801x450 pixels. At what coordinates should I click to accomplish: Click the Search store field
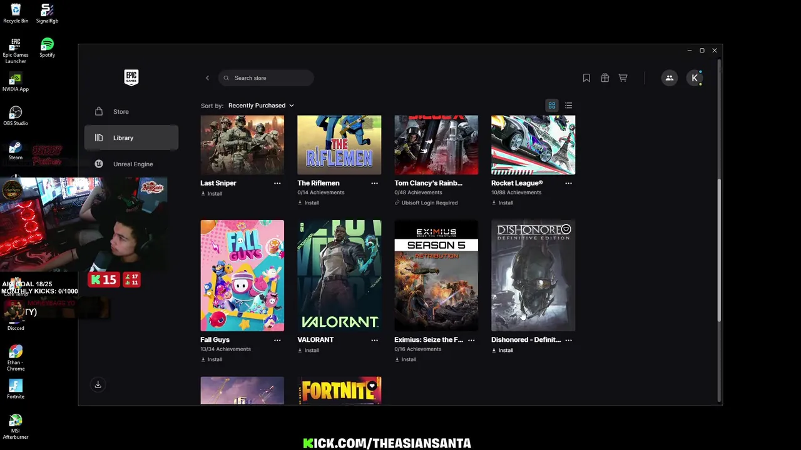266,78
